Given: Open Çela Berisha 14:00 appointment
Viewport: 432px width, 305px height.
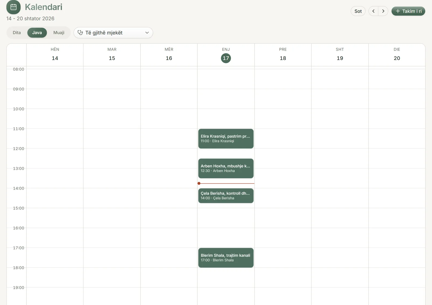Looking at the screenshot, I should 226,196.
